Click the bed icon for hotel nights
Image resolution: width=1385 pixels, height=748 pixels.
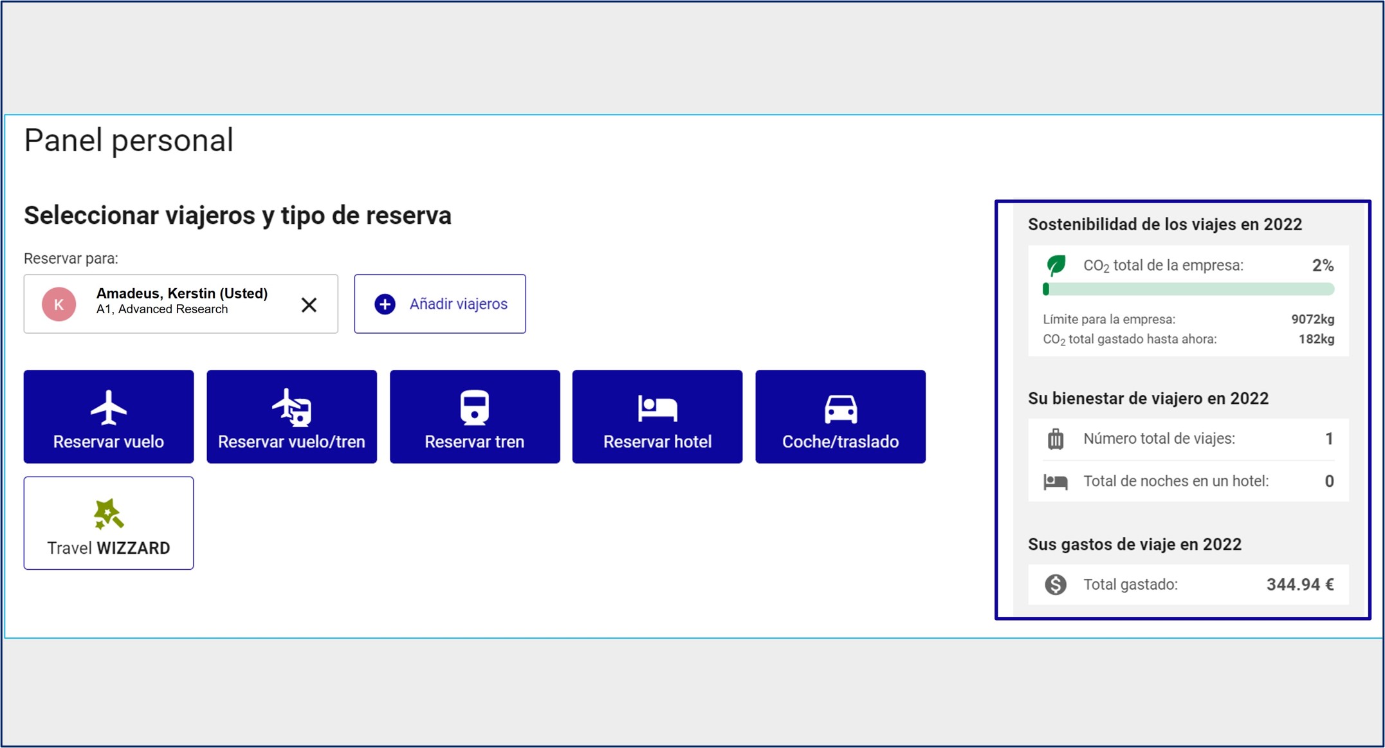pos(1055,482)
